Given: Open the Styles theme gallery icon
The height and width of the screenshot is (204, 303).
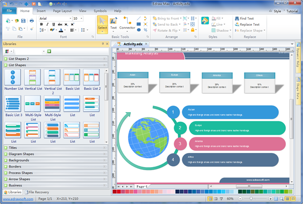Looking at the screenshot, I should coord(205,21).
